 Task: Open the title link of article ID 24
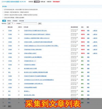(x=29, y=95)
